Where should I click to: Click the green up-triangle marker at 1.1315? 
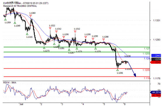point(27,34)
